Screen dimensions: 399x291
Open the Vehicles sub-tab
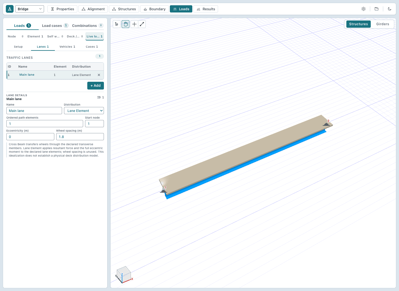point(67,47)
